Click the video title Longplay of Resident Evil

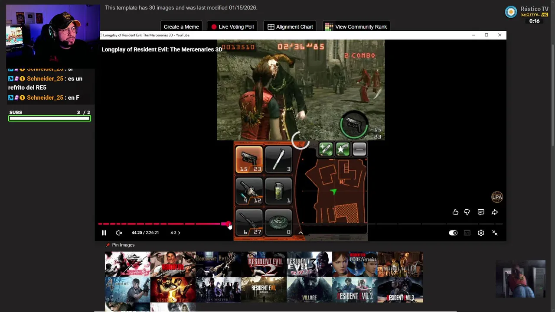point(162,49)
